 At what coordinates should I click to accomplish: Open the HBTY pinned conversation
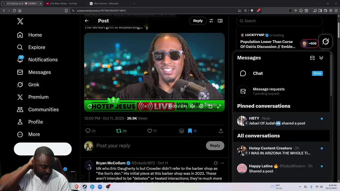click(x=282, y=121)
